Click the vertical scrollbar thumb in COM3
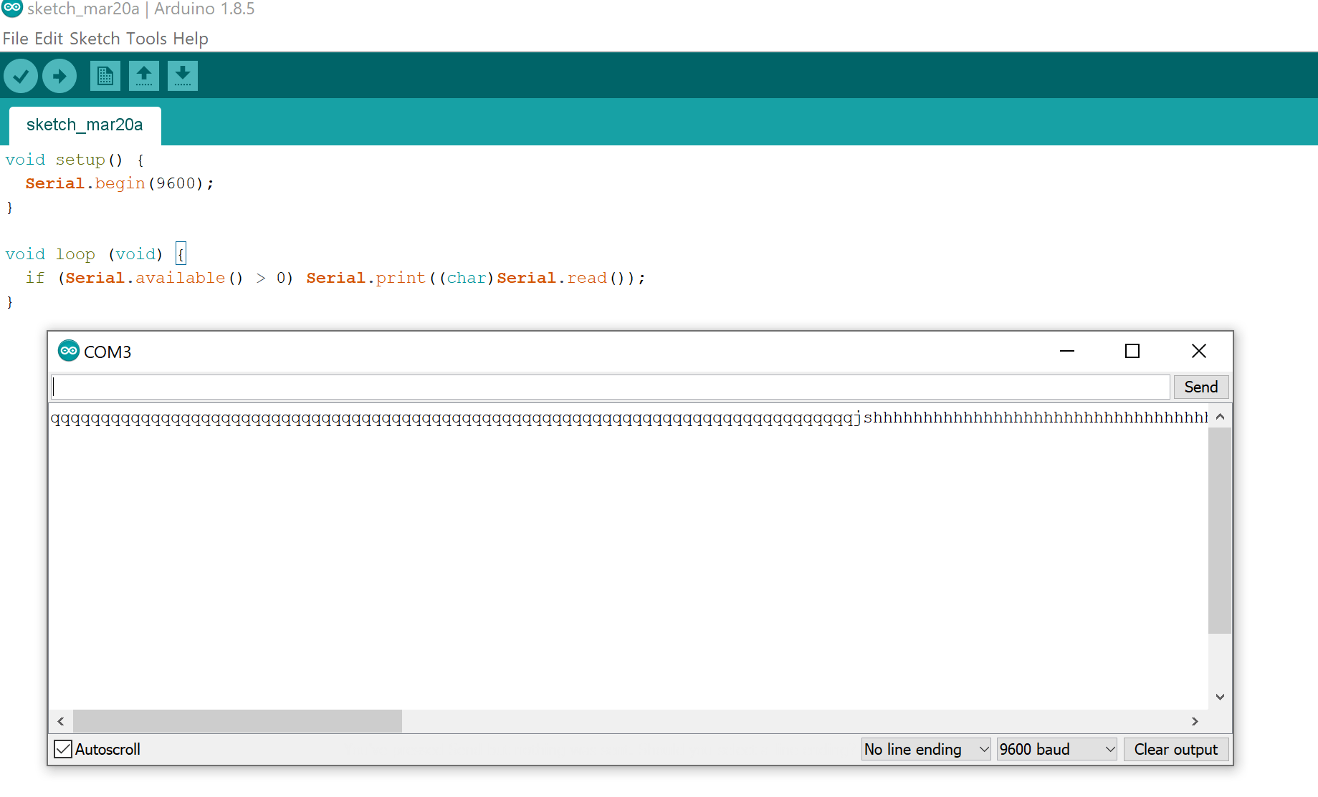The width and height of the screenshot is (1318, 797). (1220, 531)
